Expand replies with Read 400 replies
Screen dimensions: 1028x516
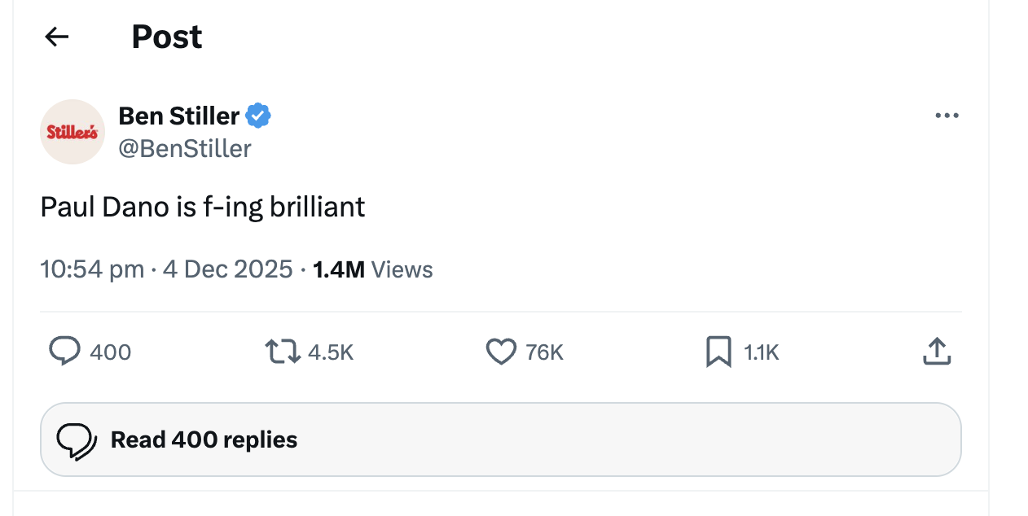(203, 439)
